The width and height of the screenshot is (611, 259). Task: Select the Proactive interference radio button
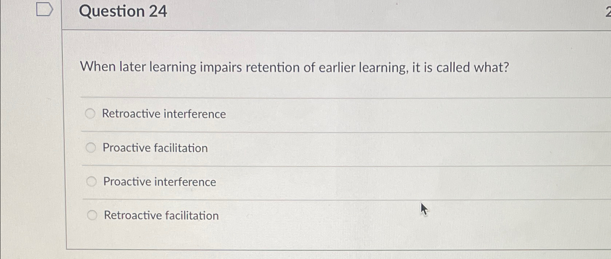pyautogui.click(x=91, y=181)
